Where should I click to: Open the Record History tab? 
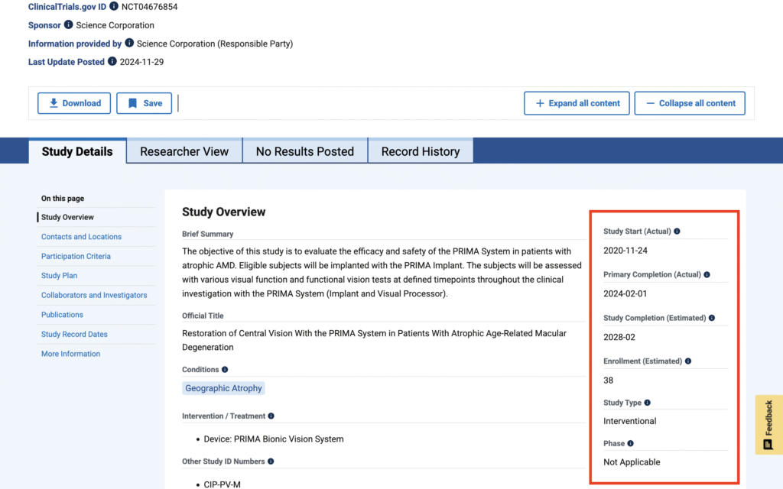(x=420, y=151)
